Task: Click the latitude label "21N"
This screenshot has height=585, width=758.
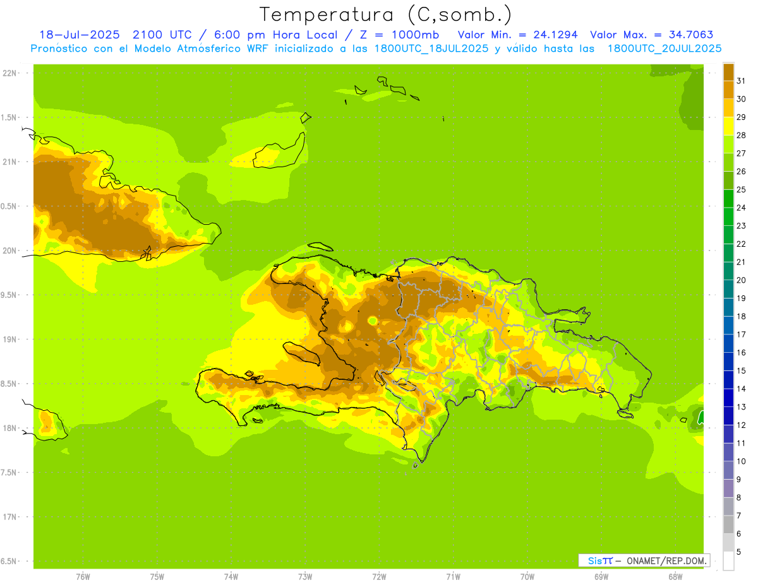Action: click(x=9, y=162)
